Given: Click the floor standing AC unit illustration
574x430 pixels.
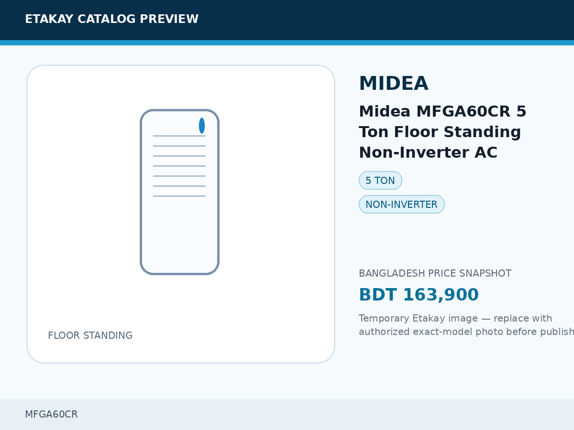Looking at the screenshot, I should 179,192.
